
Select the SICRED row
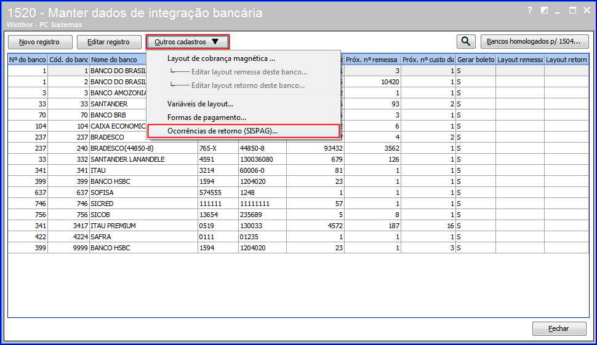[x=298, y=204]
